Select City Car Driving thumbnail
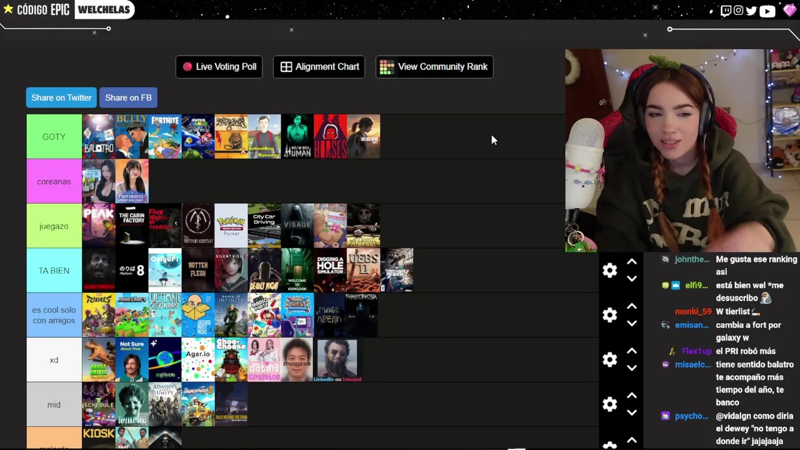This screenshot has width=800, height=450. [x=264, y=226]
